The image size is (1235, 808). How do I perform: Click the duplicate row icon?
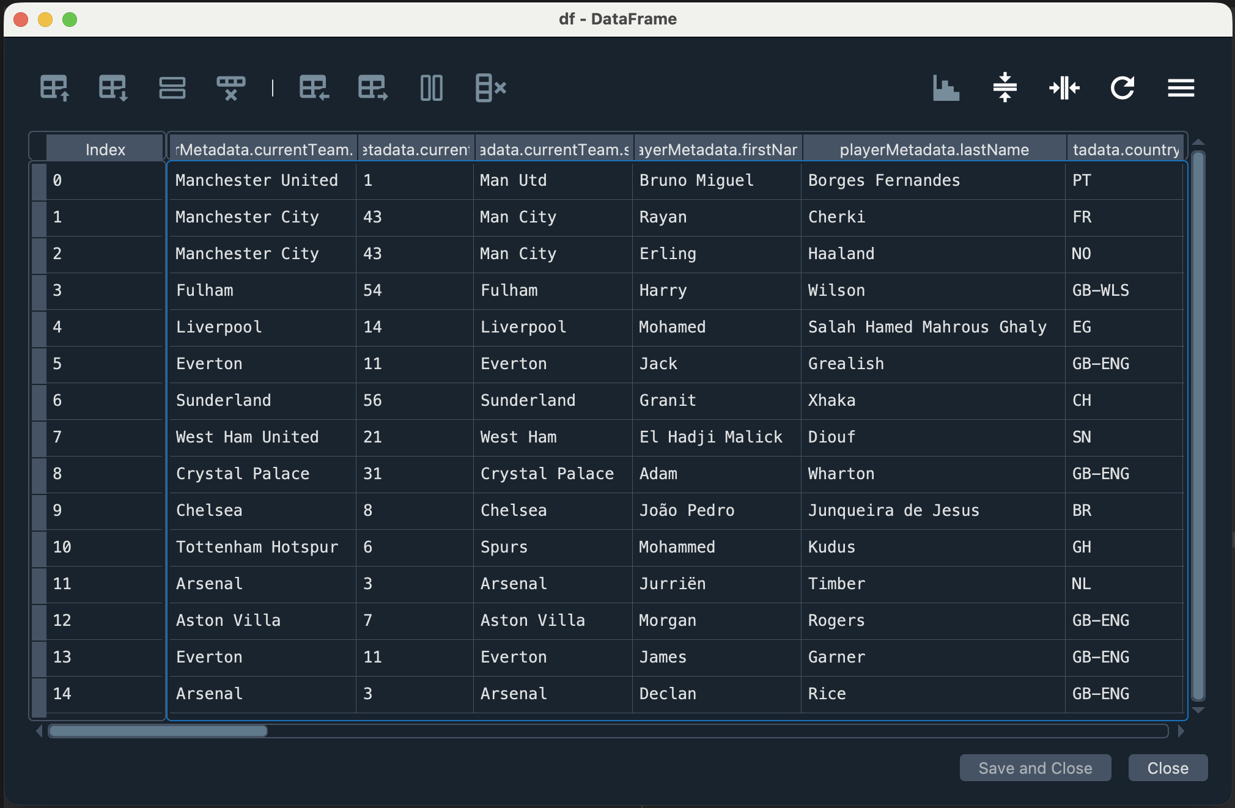(172, 88)
